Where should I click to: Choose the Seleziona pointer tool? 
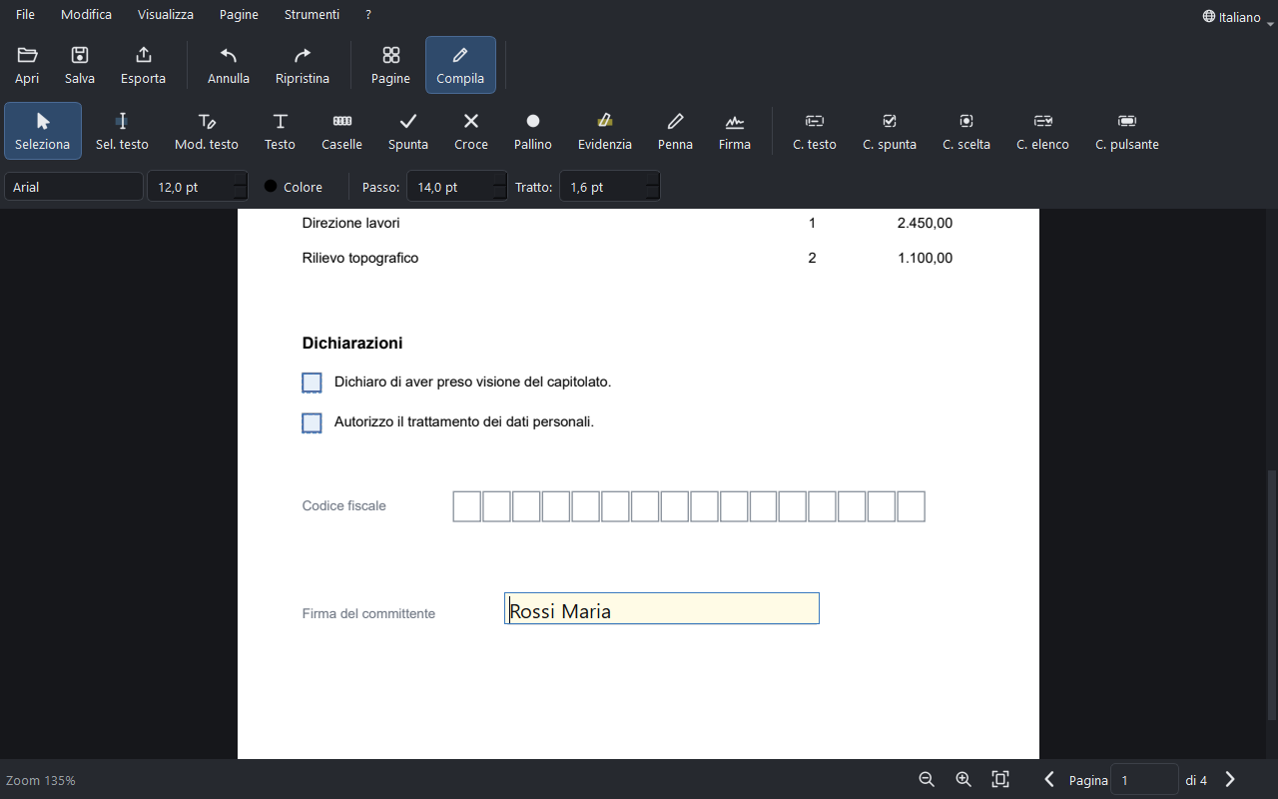[43, 131]
